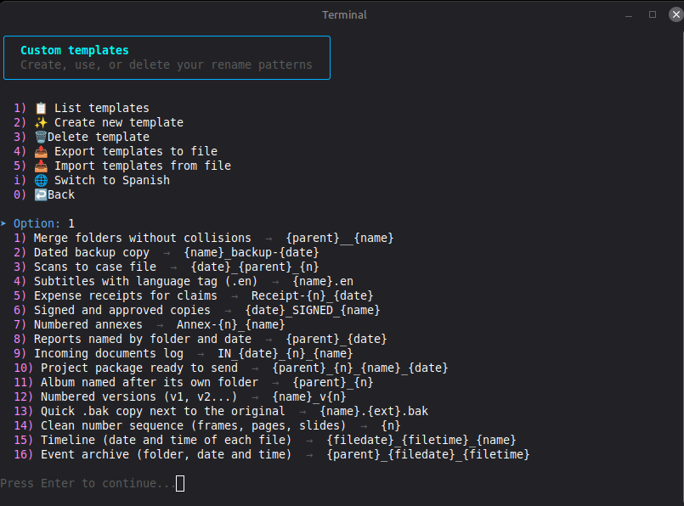Click 'Numbered versions (v1, v2...)' template row
This screenshot has height=506, width=684.
(x=180, y=396)
